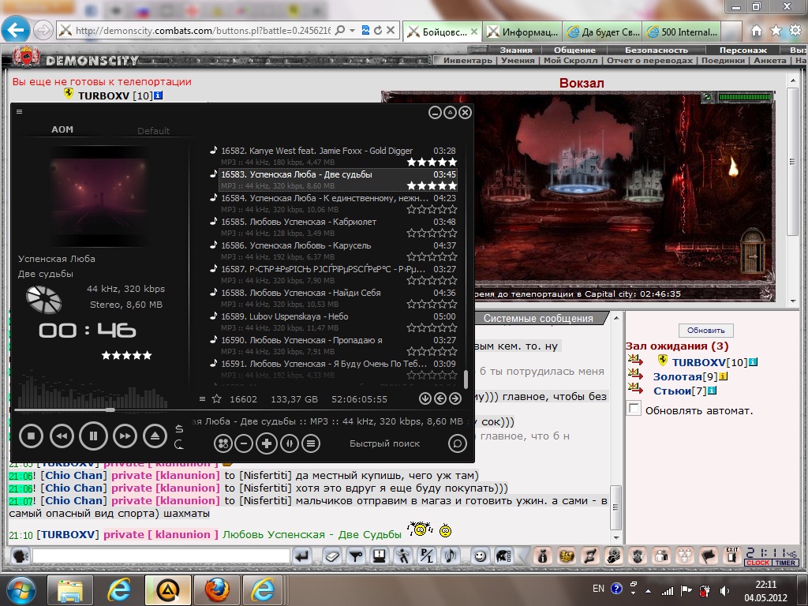The width and height of the screenshot is (808, 606).
Task: Open the Поединки link
Action: pyautogui.click(x=723, y=60)
